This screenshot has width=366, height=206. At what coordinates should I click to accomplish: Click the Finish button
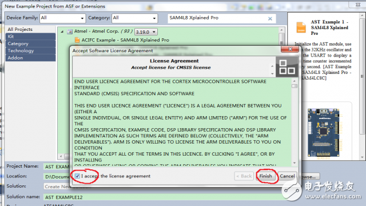click(x=265, y=176)
